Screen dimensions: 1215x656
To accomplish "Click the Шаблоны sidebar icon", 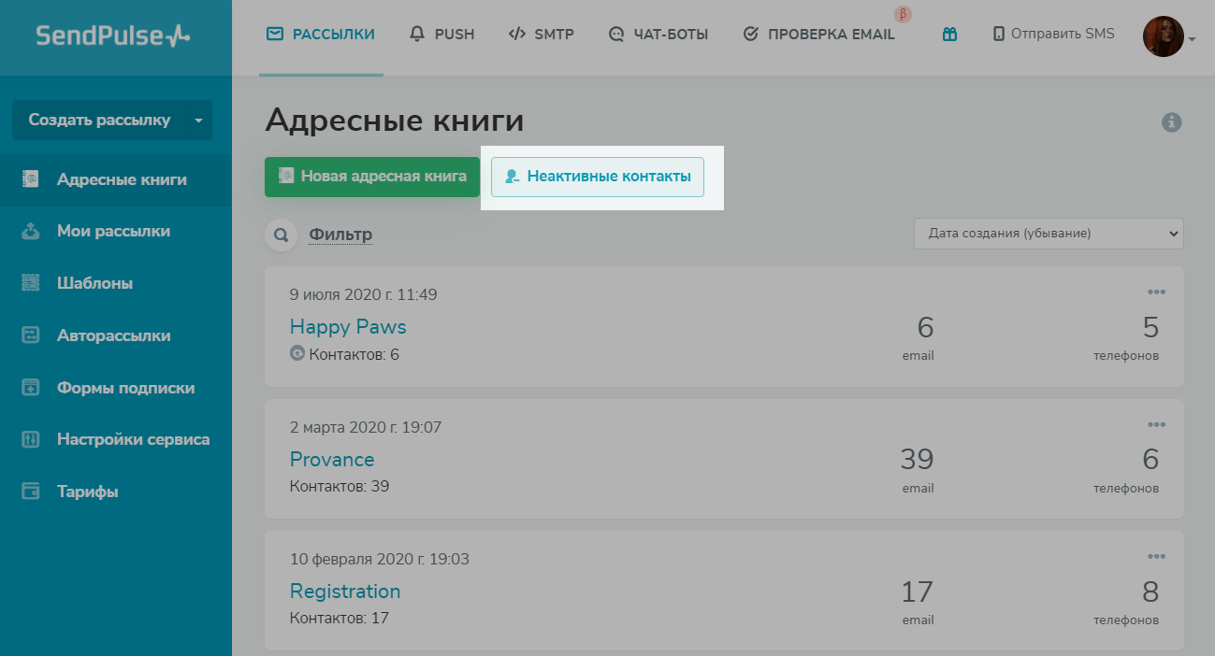I will point(31,282).
